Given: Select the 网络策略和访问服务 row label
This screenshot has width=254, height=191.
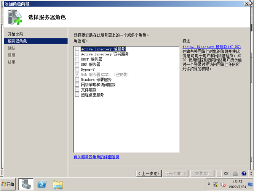Looking at the screenshot, I should 98,85.
